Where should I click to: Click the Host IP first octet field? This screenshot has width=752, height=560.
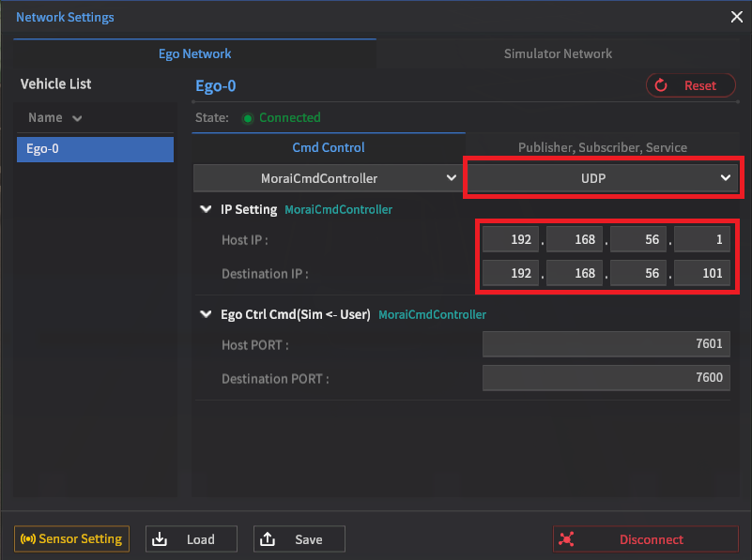click(511, 239)
